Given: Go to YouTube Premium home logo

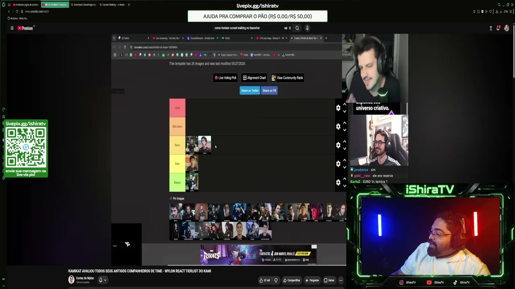Looking at the screenshot, I should tap(25, 28).
